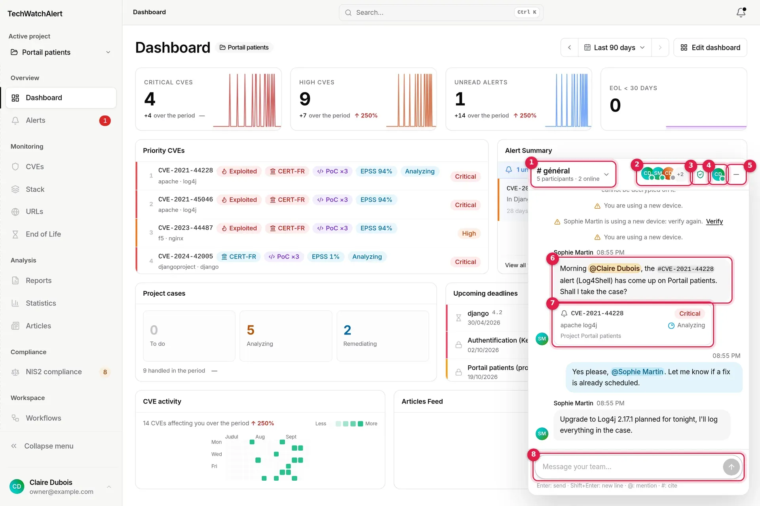
Task: Expand the # général channel dropdown
Action: (573, 174)
